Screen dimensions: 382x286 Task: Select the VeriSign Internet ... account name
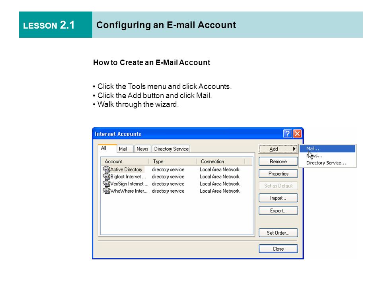coord(129,184)
